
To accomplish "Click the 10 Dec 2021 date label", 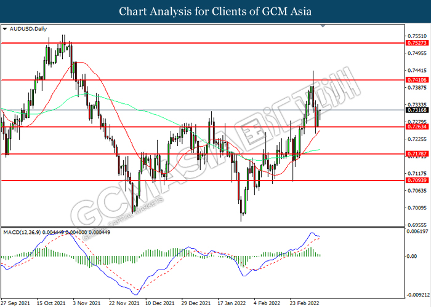I will pyautogui.click(x=160, y=303).
